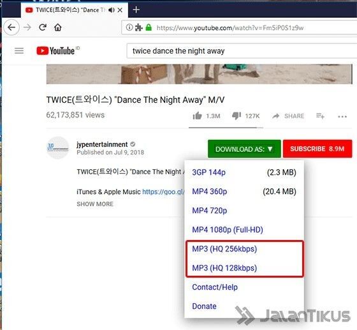357x330 pixels.
Task: Click the browser forward arrow
Action: click(27, 27)
